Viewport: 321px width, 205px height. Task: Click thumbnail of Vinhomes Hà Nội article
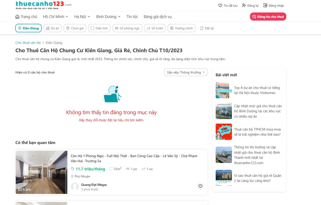[x=224, y=90]
